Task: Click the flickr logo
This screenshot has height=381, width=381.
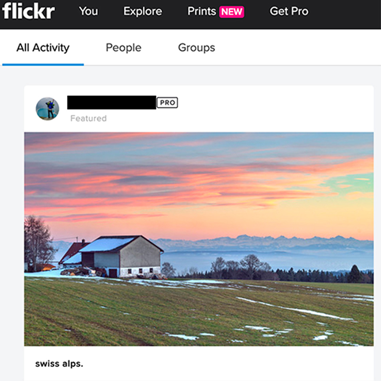Action: pyautogui.click(x=28, y=11)
